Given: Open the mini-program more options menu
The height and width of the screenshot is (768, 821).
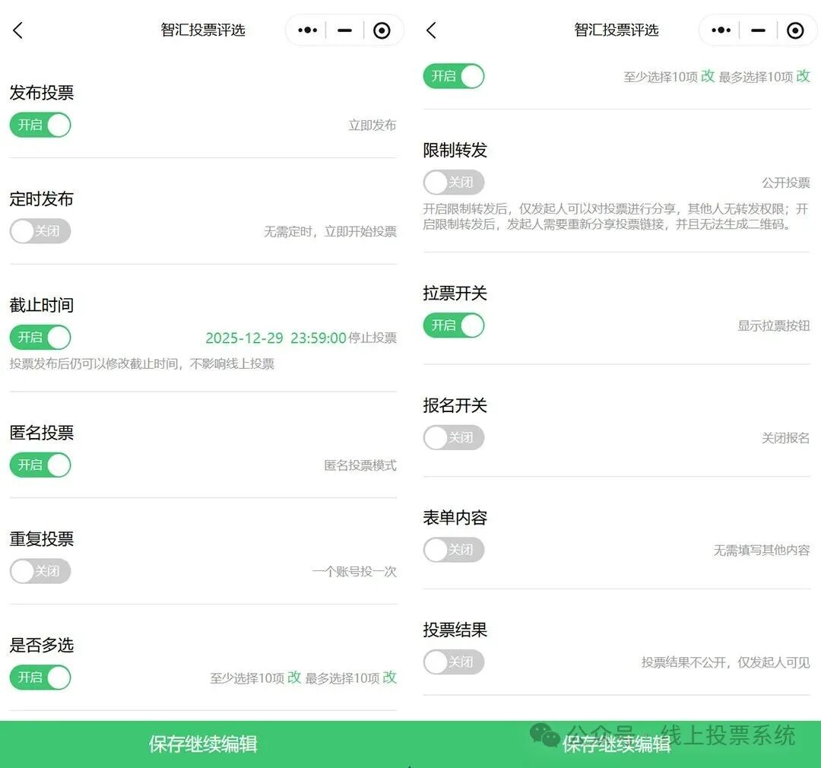Looking at the screenshot, I should [x=306, y=30].
